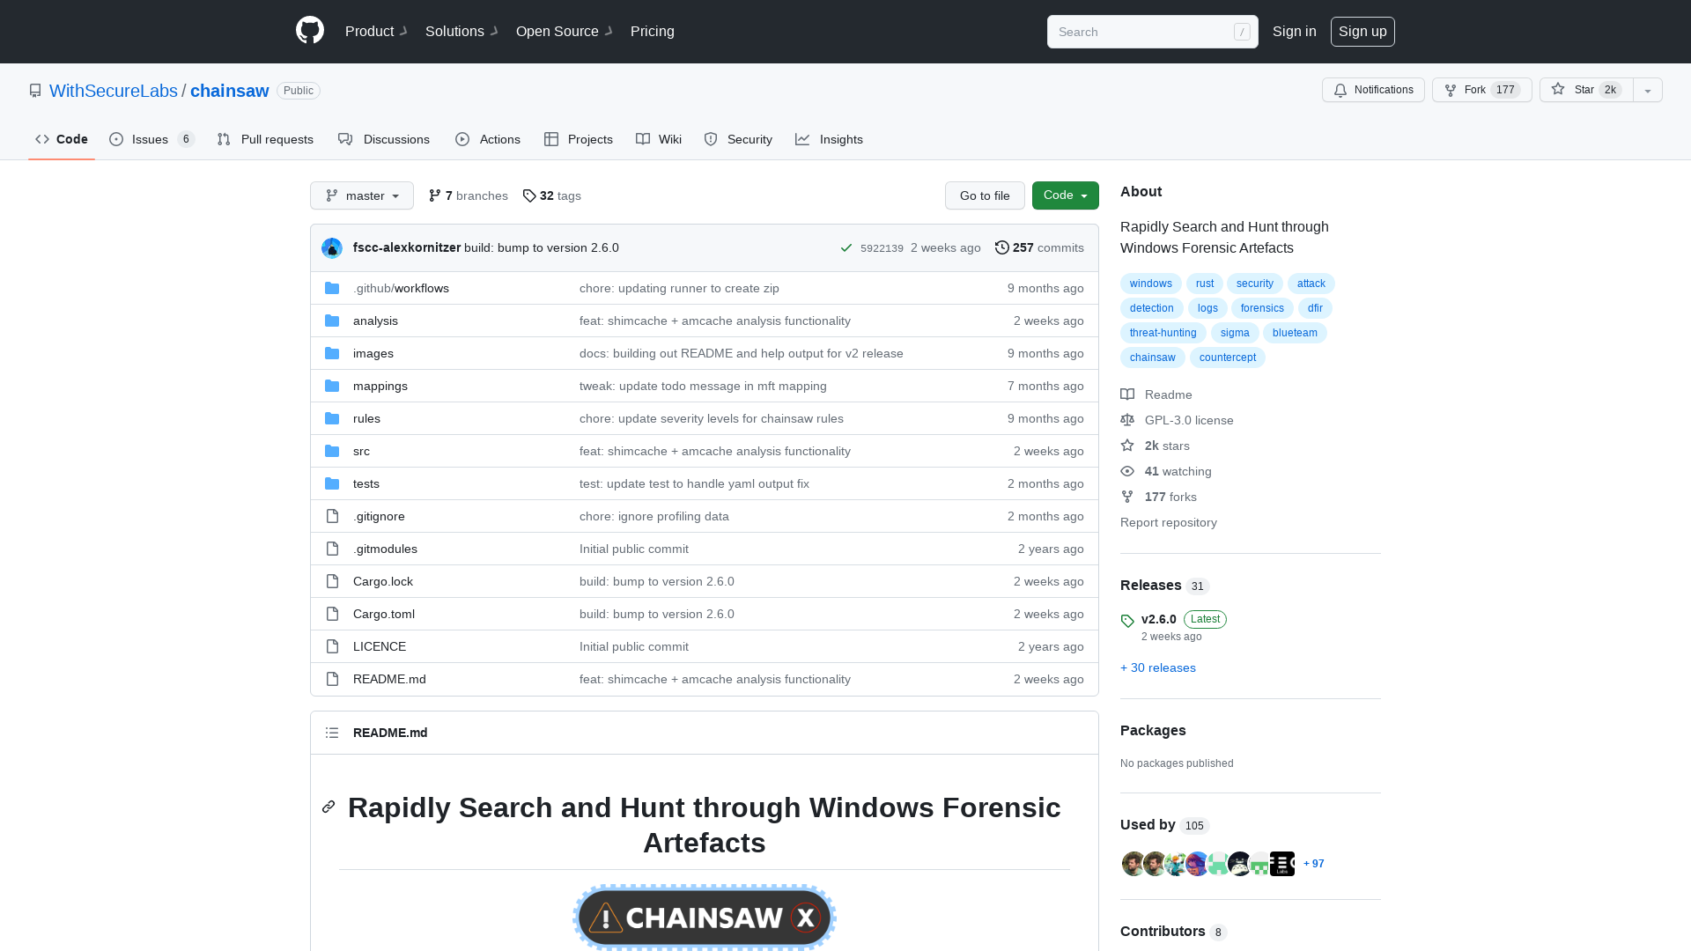Viewport: 1691px width, 951px height.
Task: Select folder icon next to src
Action: click(x=332, y=451)
